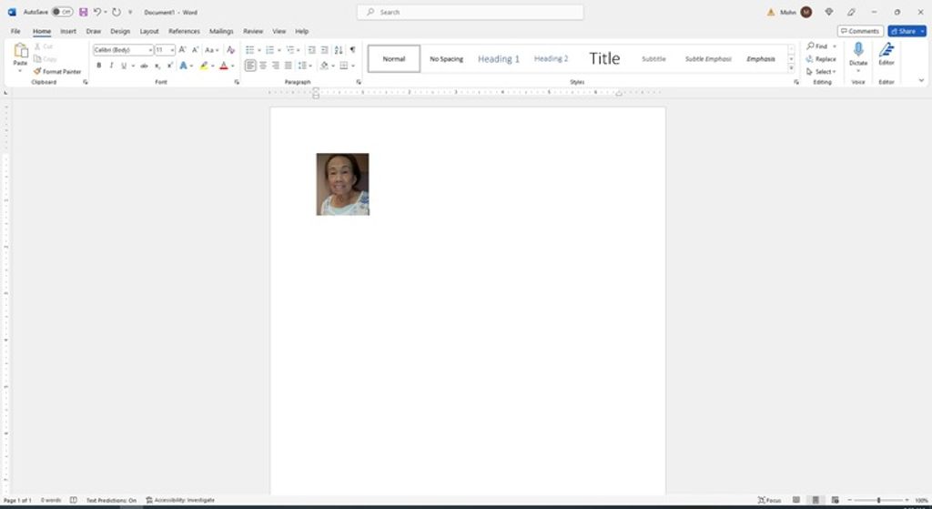The height and width of the screenshot is (509, 932).
Task: Click the bullets list icon
Action: point(249,50)
